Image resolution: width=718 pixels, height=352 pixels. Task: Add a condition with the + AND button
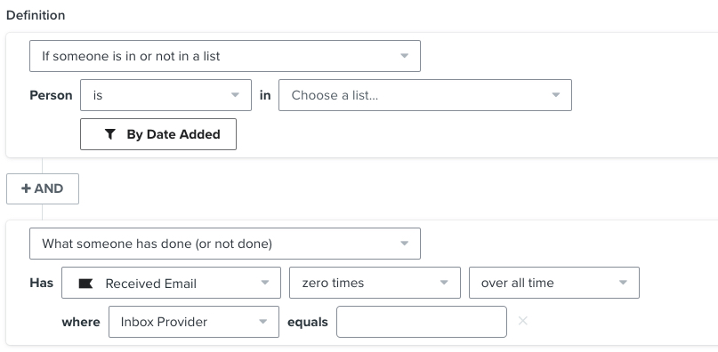[x=43, y=188]
